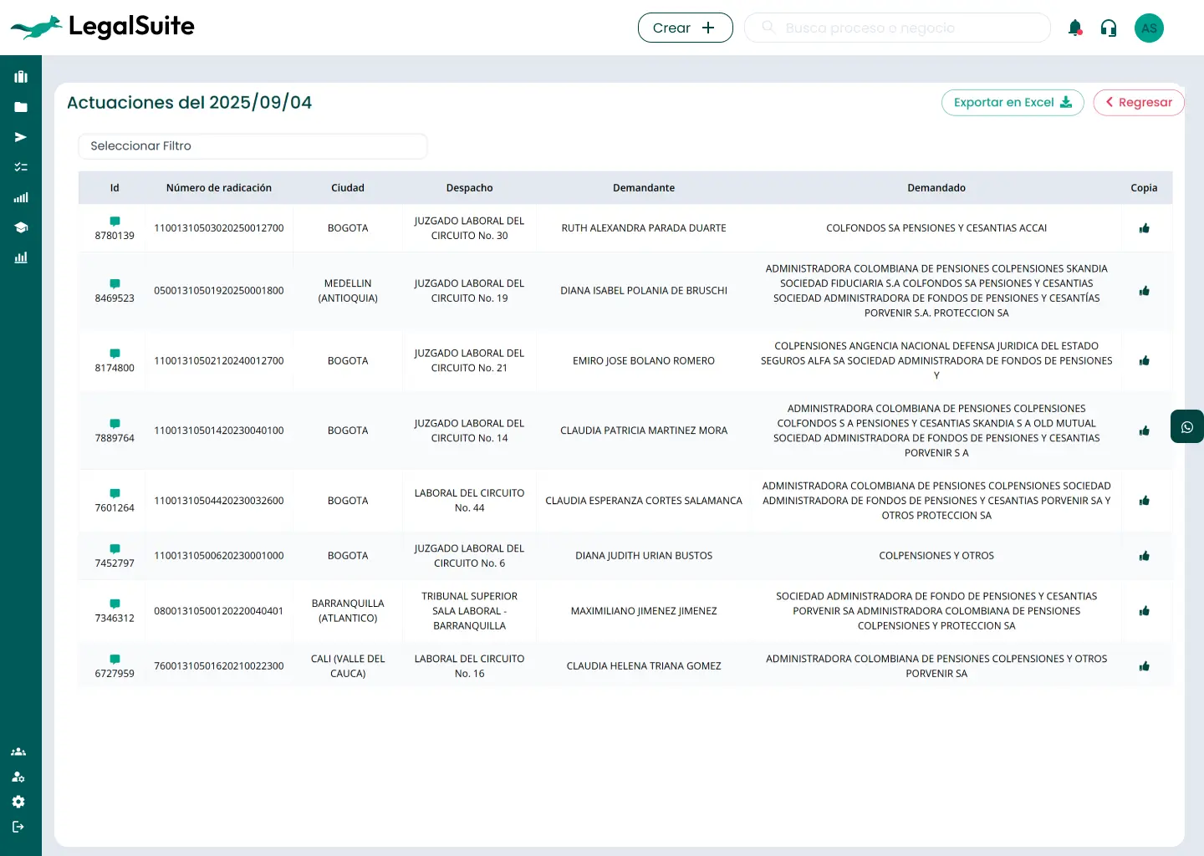Open the headset support icon
1204x856 pixels.
1109,28
